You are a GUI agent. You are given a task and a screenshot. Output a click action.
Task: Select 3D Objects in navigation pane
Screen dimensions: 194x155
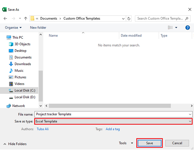(22, 44)
